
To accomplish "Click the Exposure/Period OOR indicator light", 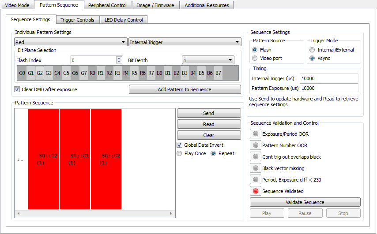I will click(x=256, y=134).
